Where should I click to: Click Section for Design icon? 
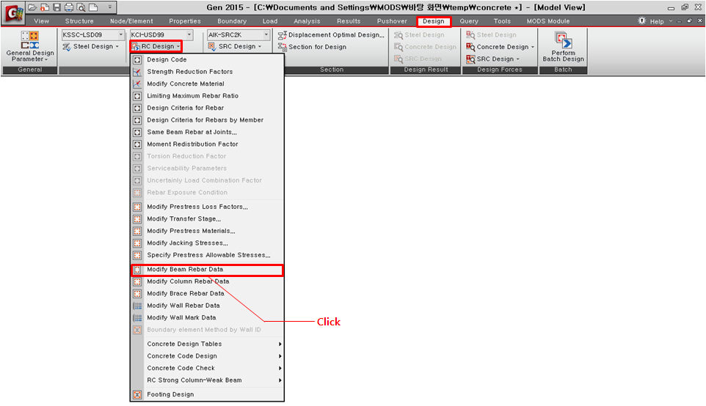point(283,47)
